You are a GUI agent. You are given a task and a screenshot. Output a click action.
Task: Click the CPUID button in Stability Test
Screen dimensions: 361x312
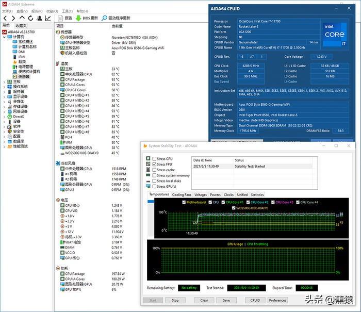tap(255, 300)
